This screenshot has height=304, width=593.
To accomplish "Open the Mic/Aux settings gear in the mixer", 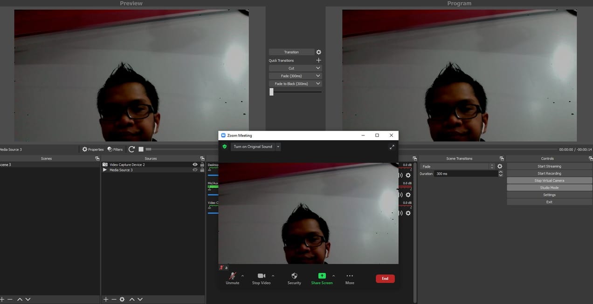I will pos(408,195).
